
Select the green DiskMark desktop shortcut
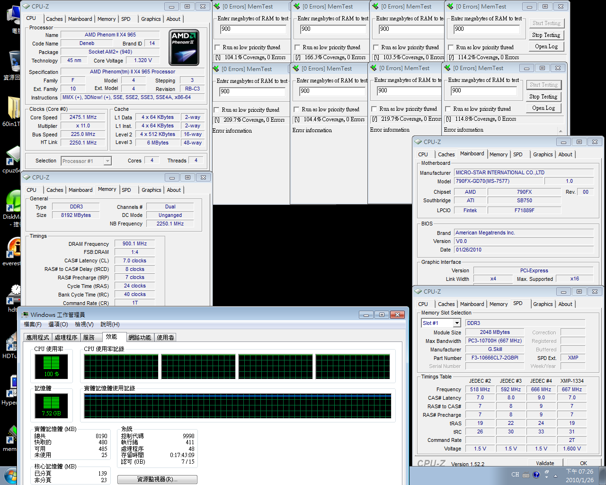(x=12, y=208)
